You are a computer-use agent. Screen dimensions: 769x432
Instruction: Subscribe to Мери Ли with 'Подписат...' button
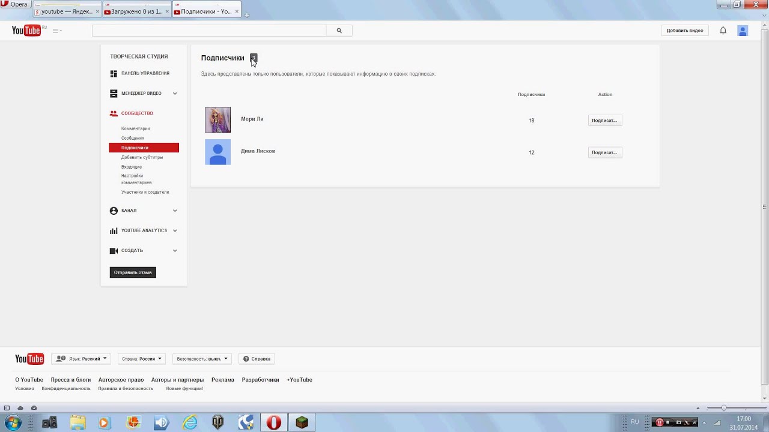pos(604,121)
